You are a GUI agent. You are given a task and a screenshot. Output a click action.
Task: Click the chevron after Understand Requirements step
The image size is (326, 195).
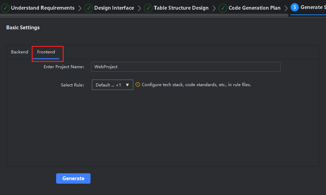pyautogui.click(x=80, y=8)
